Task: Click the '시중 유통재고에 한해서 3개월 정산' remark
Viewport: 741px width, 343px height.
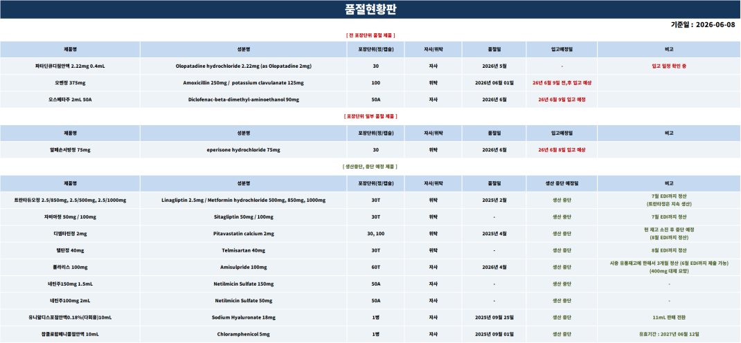Action: 643,263
